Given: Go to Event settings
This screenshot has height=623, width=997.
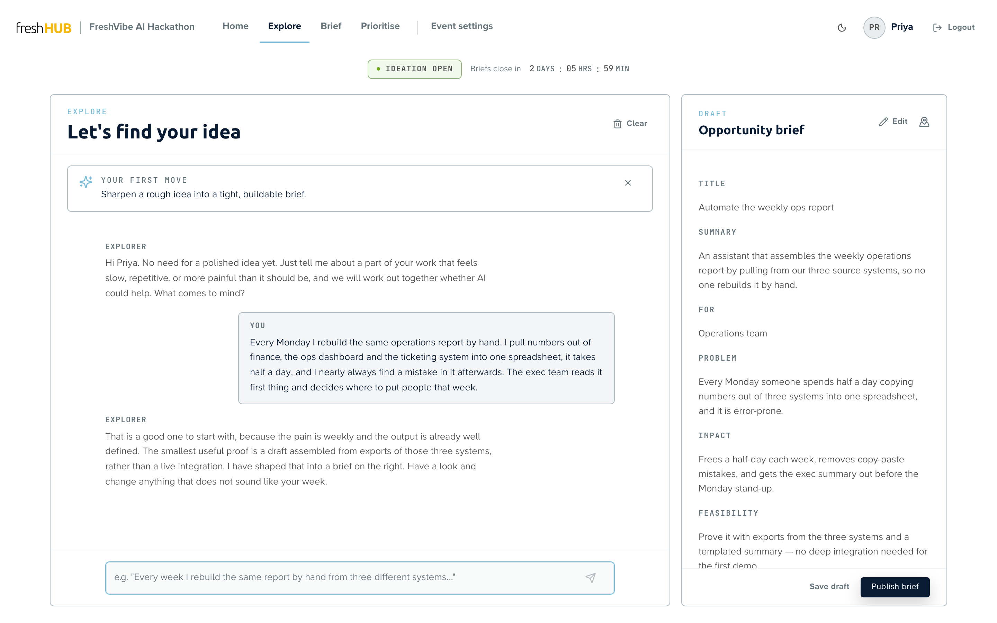Looking at the screenshot, I should (461, 26).
